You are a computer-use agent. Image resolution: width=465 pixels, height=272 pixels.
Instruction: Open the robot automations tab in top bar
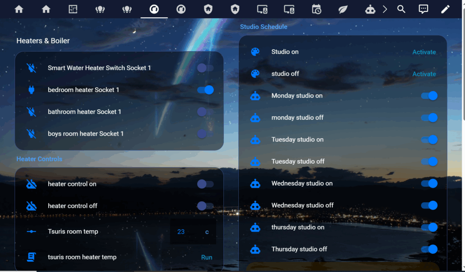click(370, 9)
